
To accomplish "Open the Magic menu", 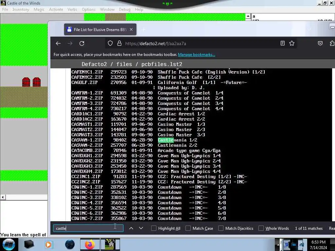I will click(39, 9).
